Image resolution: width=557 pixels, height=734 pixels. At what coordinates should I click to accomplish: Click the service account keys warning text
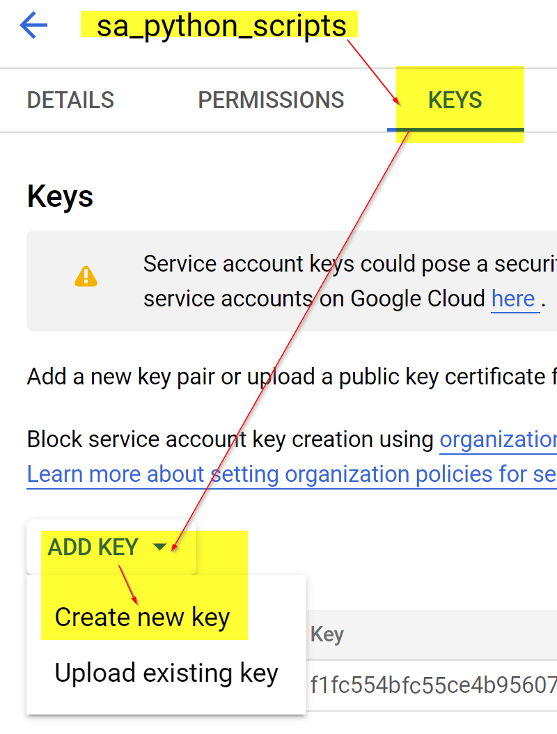350,264
